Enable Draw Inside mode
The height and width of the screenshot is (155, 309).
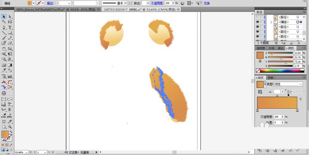coord(11,150)
